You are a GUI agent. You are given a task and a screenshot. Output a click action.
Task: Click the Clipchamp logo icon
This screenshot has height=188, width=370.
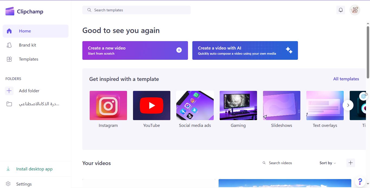(x=10, y=11)
